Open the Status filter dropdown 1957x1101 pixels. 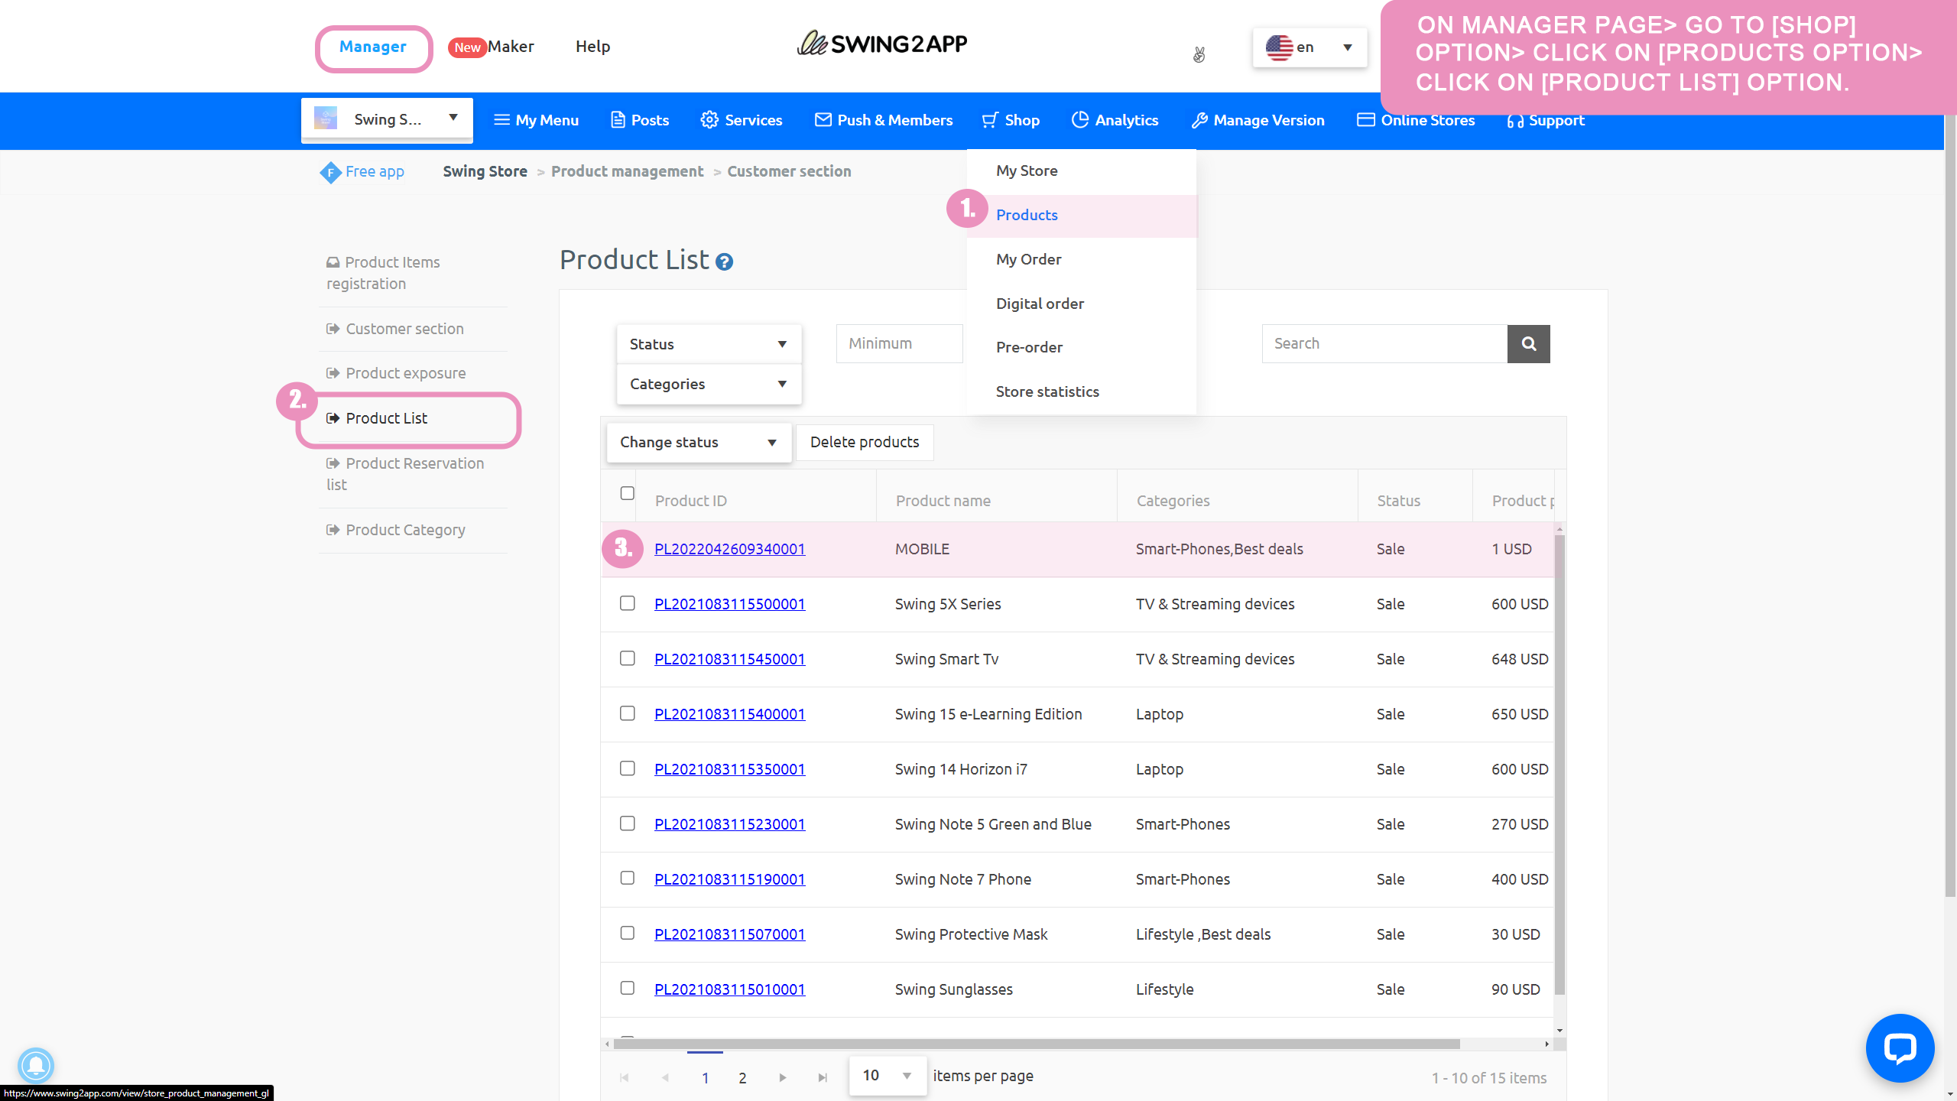click(708, 344)
